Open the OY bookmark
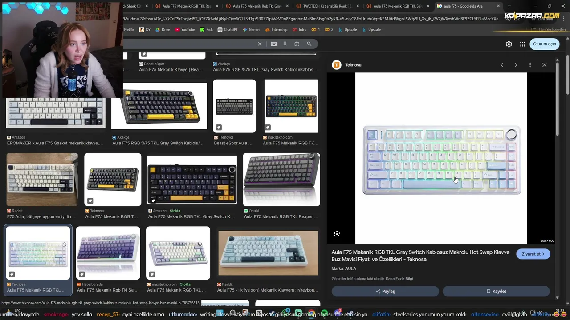570x320 pixels. [145, 29]
